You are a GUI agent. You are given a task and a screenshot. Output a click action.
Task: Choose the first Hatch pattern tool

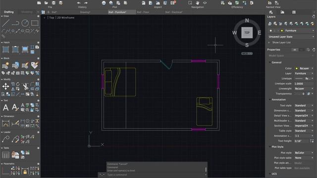pyautogui.click(x=5, y=49)
